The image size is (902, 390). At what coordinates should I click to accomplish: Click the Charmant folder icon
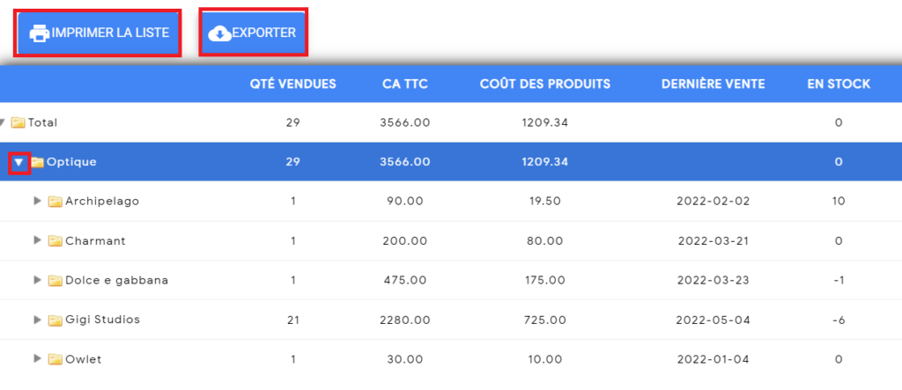[x=55, y=241]
